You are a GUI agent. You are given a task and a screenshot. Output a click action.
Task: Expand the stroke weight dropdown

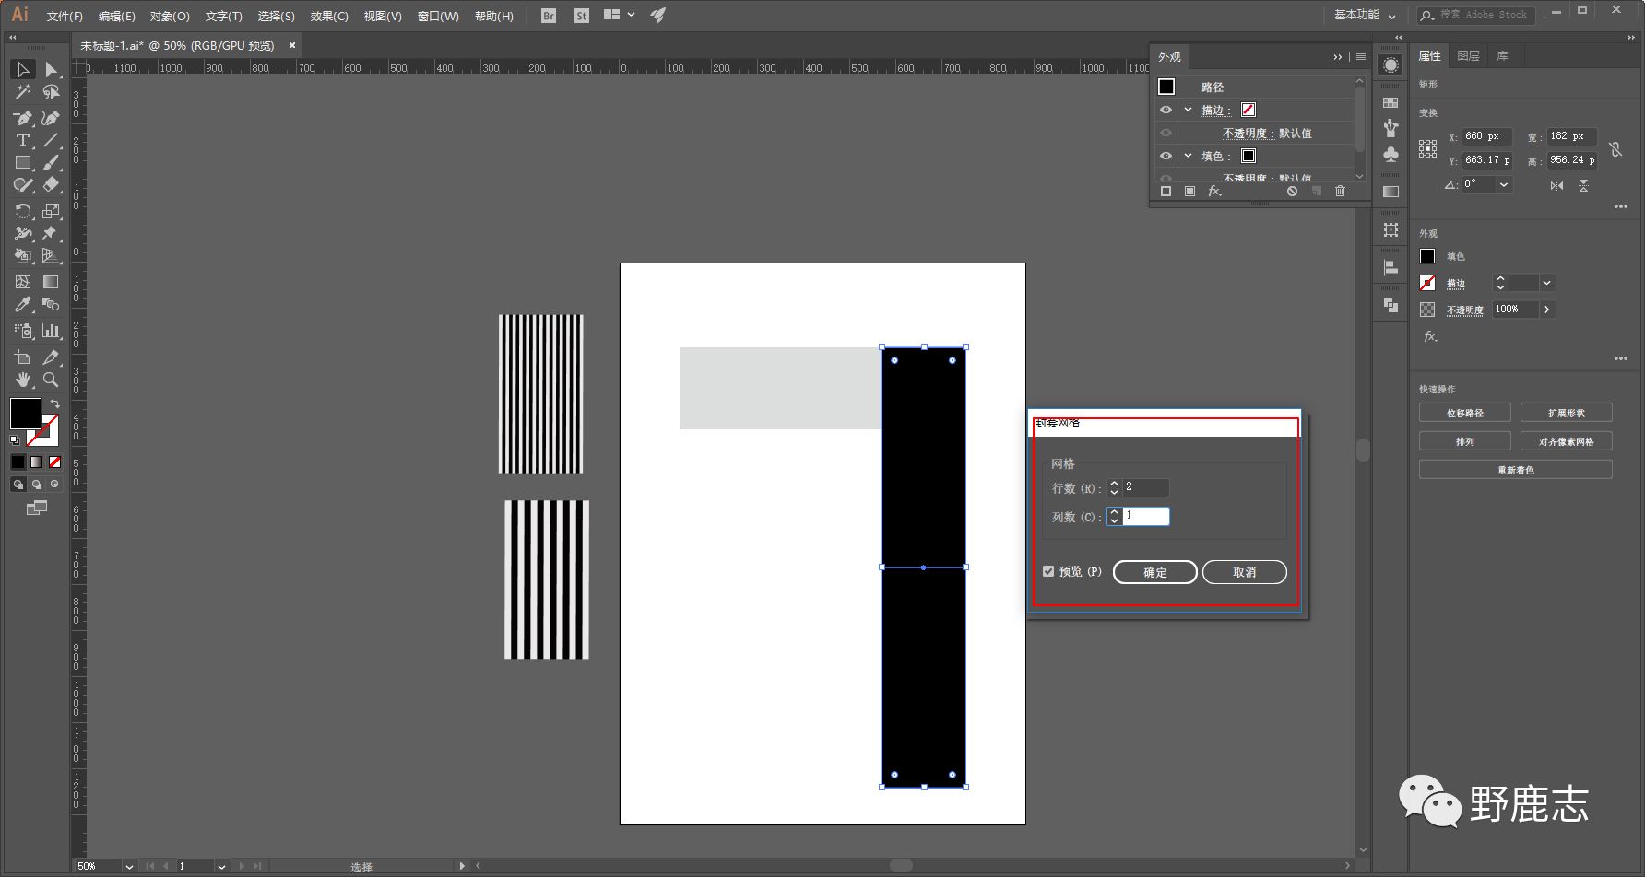(x=1547, y=283)
